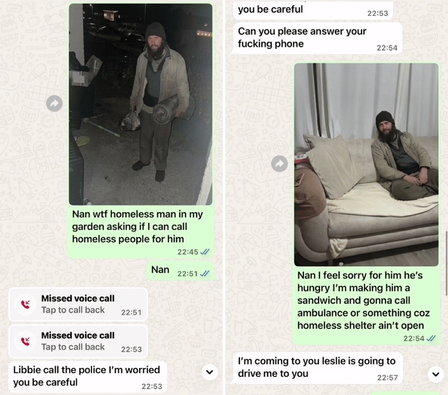Tap 'Tap to call back' at 22:53
Image resolution: width=448 pixels, height=395 pixels.
click(x=73, y=347)
